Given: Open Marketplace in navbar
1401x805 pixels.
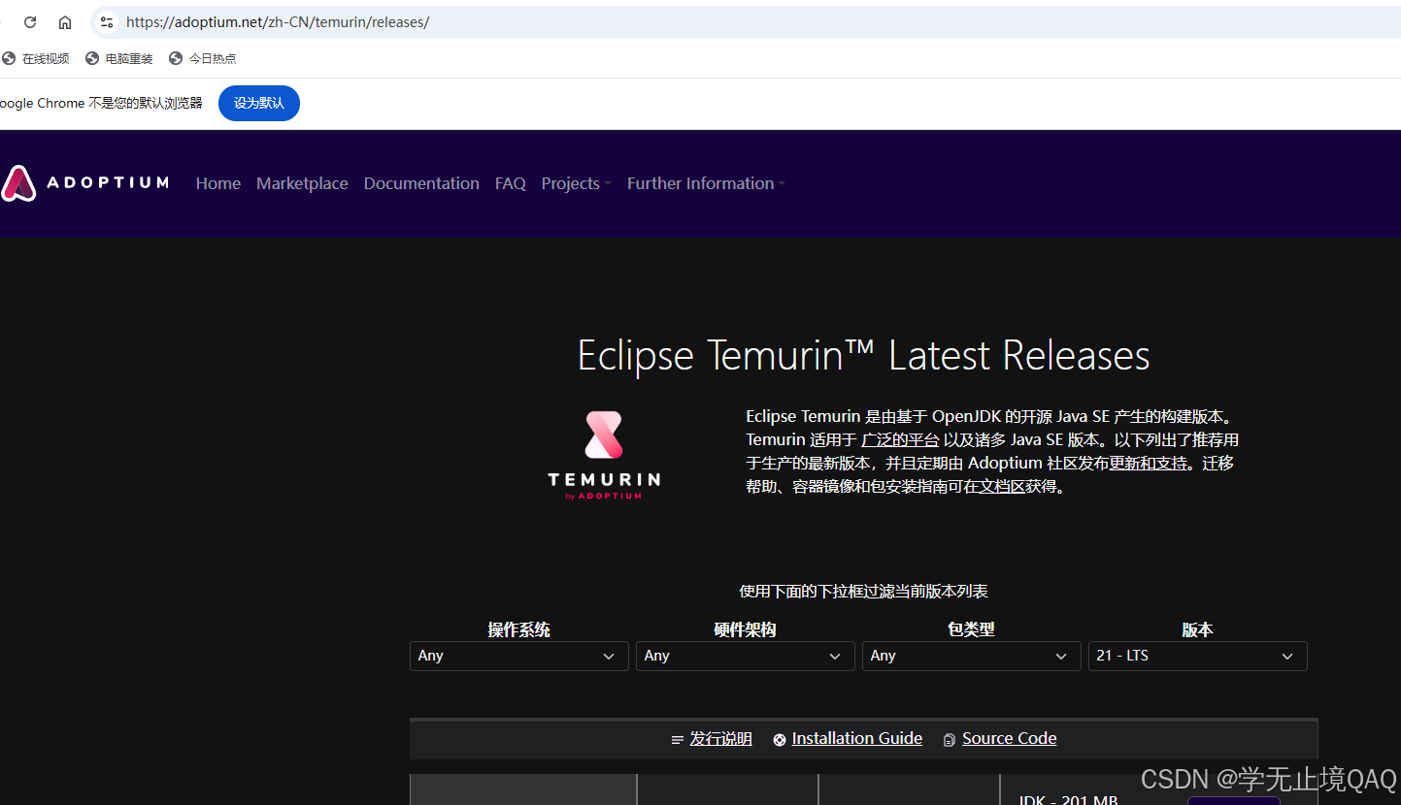Looking at the screenshot, I should click(302, 183).
